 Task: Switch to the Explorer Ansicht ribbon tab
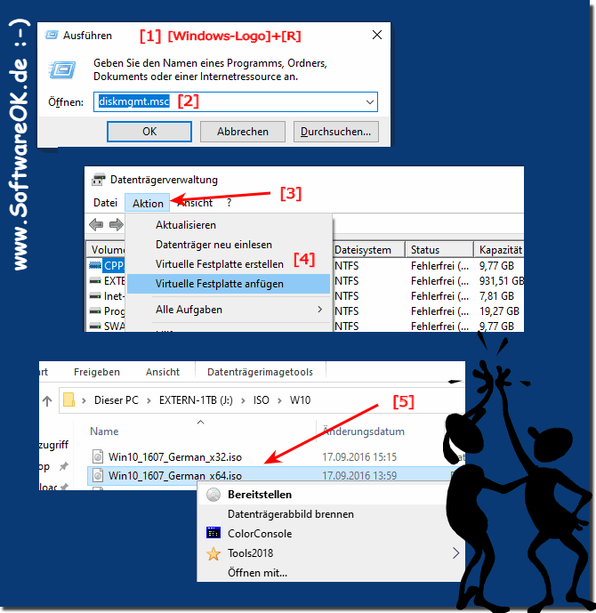(x=163, y=372)
